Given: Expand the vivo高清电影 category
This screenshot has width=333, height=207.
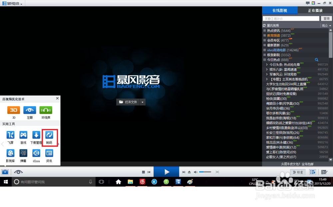Looking at the screenshot, I should point(265,50).
